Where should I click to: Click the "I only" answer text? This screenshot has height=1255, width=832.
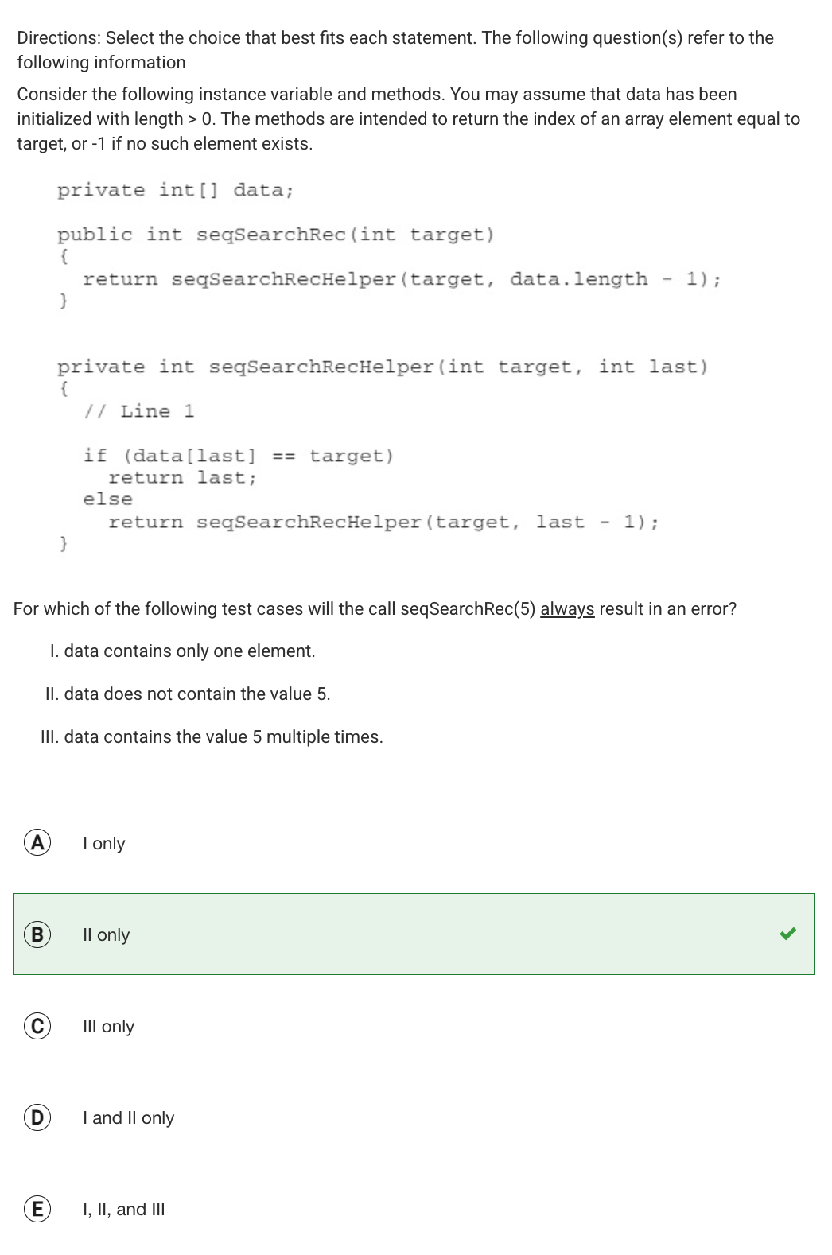point(103,843)
